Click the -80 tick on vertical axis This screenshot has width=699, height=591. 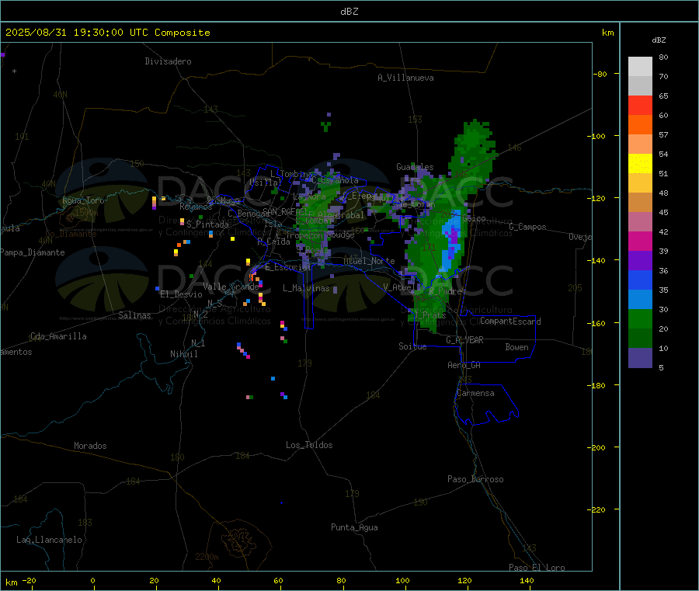(600, 74)
